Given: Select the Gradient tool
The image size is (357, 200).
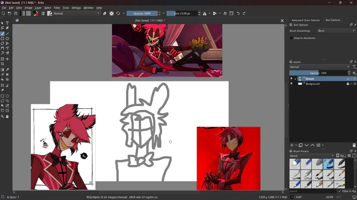Looking at the screenshot, I should (2, 70).
